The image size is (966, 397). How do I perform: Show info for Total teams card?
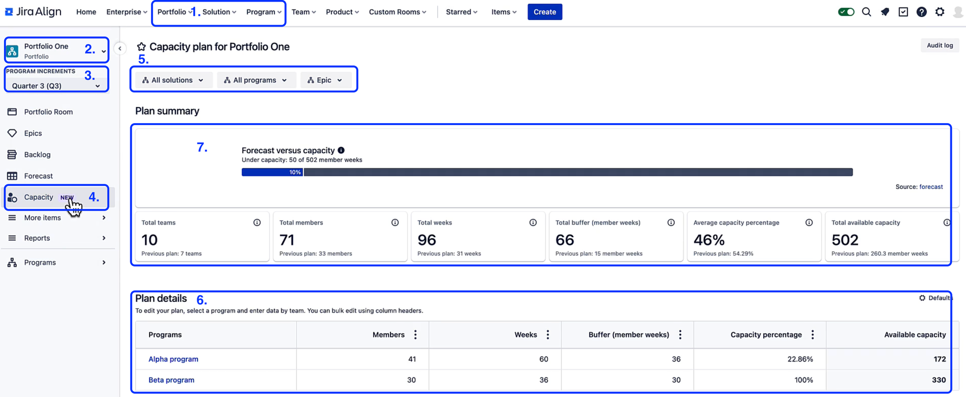pyautogui.click(x=257, y=223)
